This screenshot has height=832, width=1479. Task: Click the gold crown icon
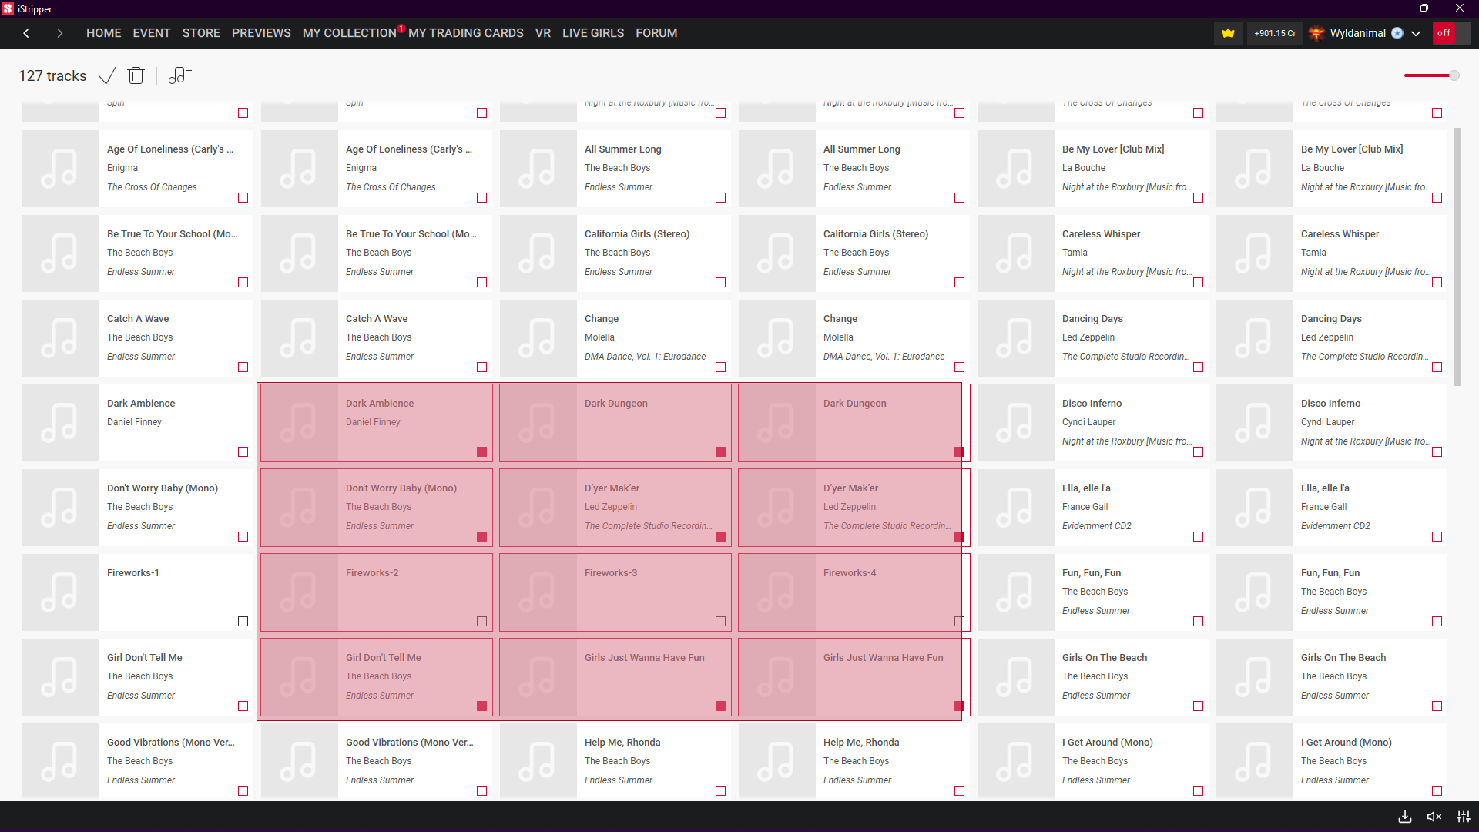[x=1228, y=33]
